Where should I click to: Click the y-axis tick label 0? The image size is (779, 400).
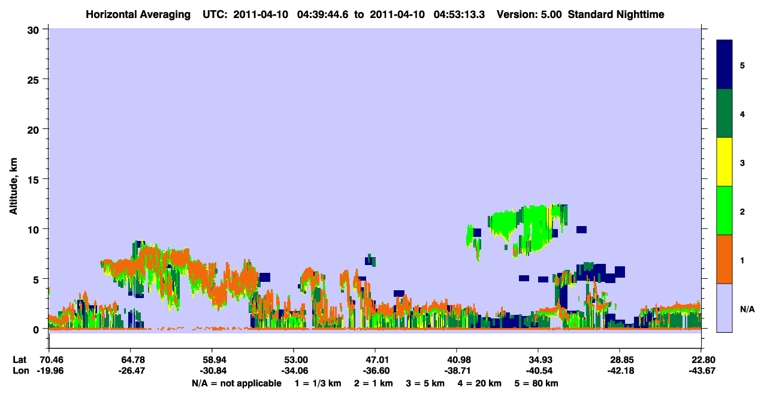click(x=37, y=329)
